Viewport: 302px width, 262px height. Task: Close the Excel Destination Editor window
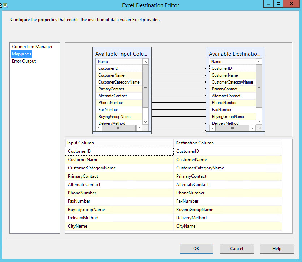coord(292,4)
